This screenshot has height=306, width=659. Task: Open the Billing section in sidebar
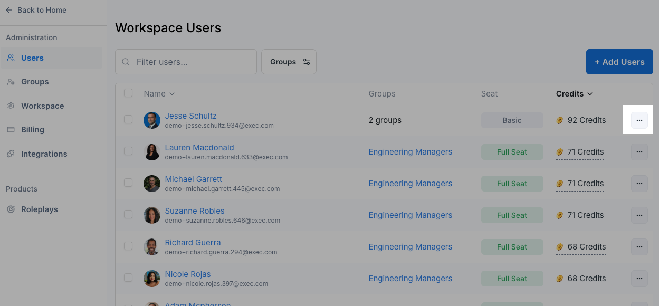pyautogui.click(x=33, y=130)
